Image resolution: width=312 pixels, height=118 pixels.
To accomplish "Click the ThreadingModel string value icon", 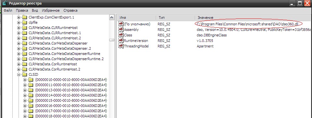I will tap(121, 46).
